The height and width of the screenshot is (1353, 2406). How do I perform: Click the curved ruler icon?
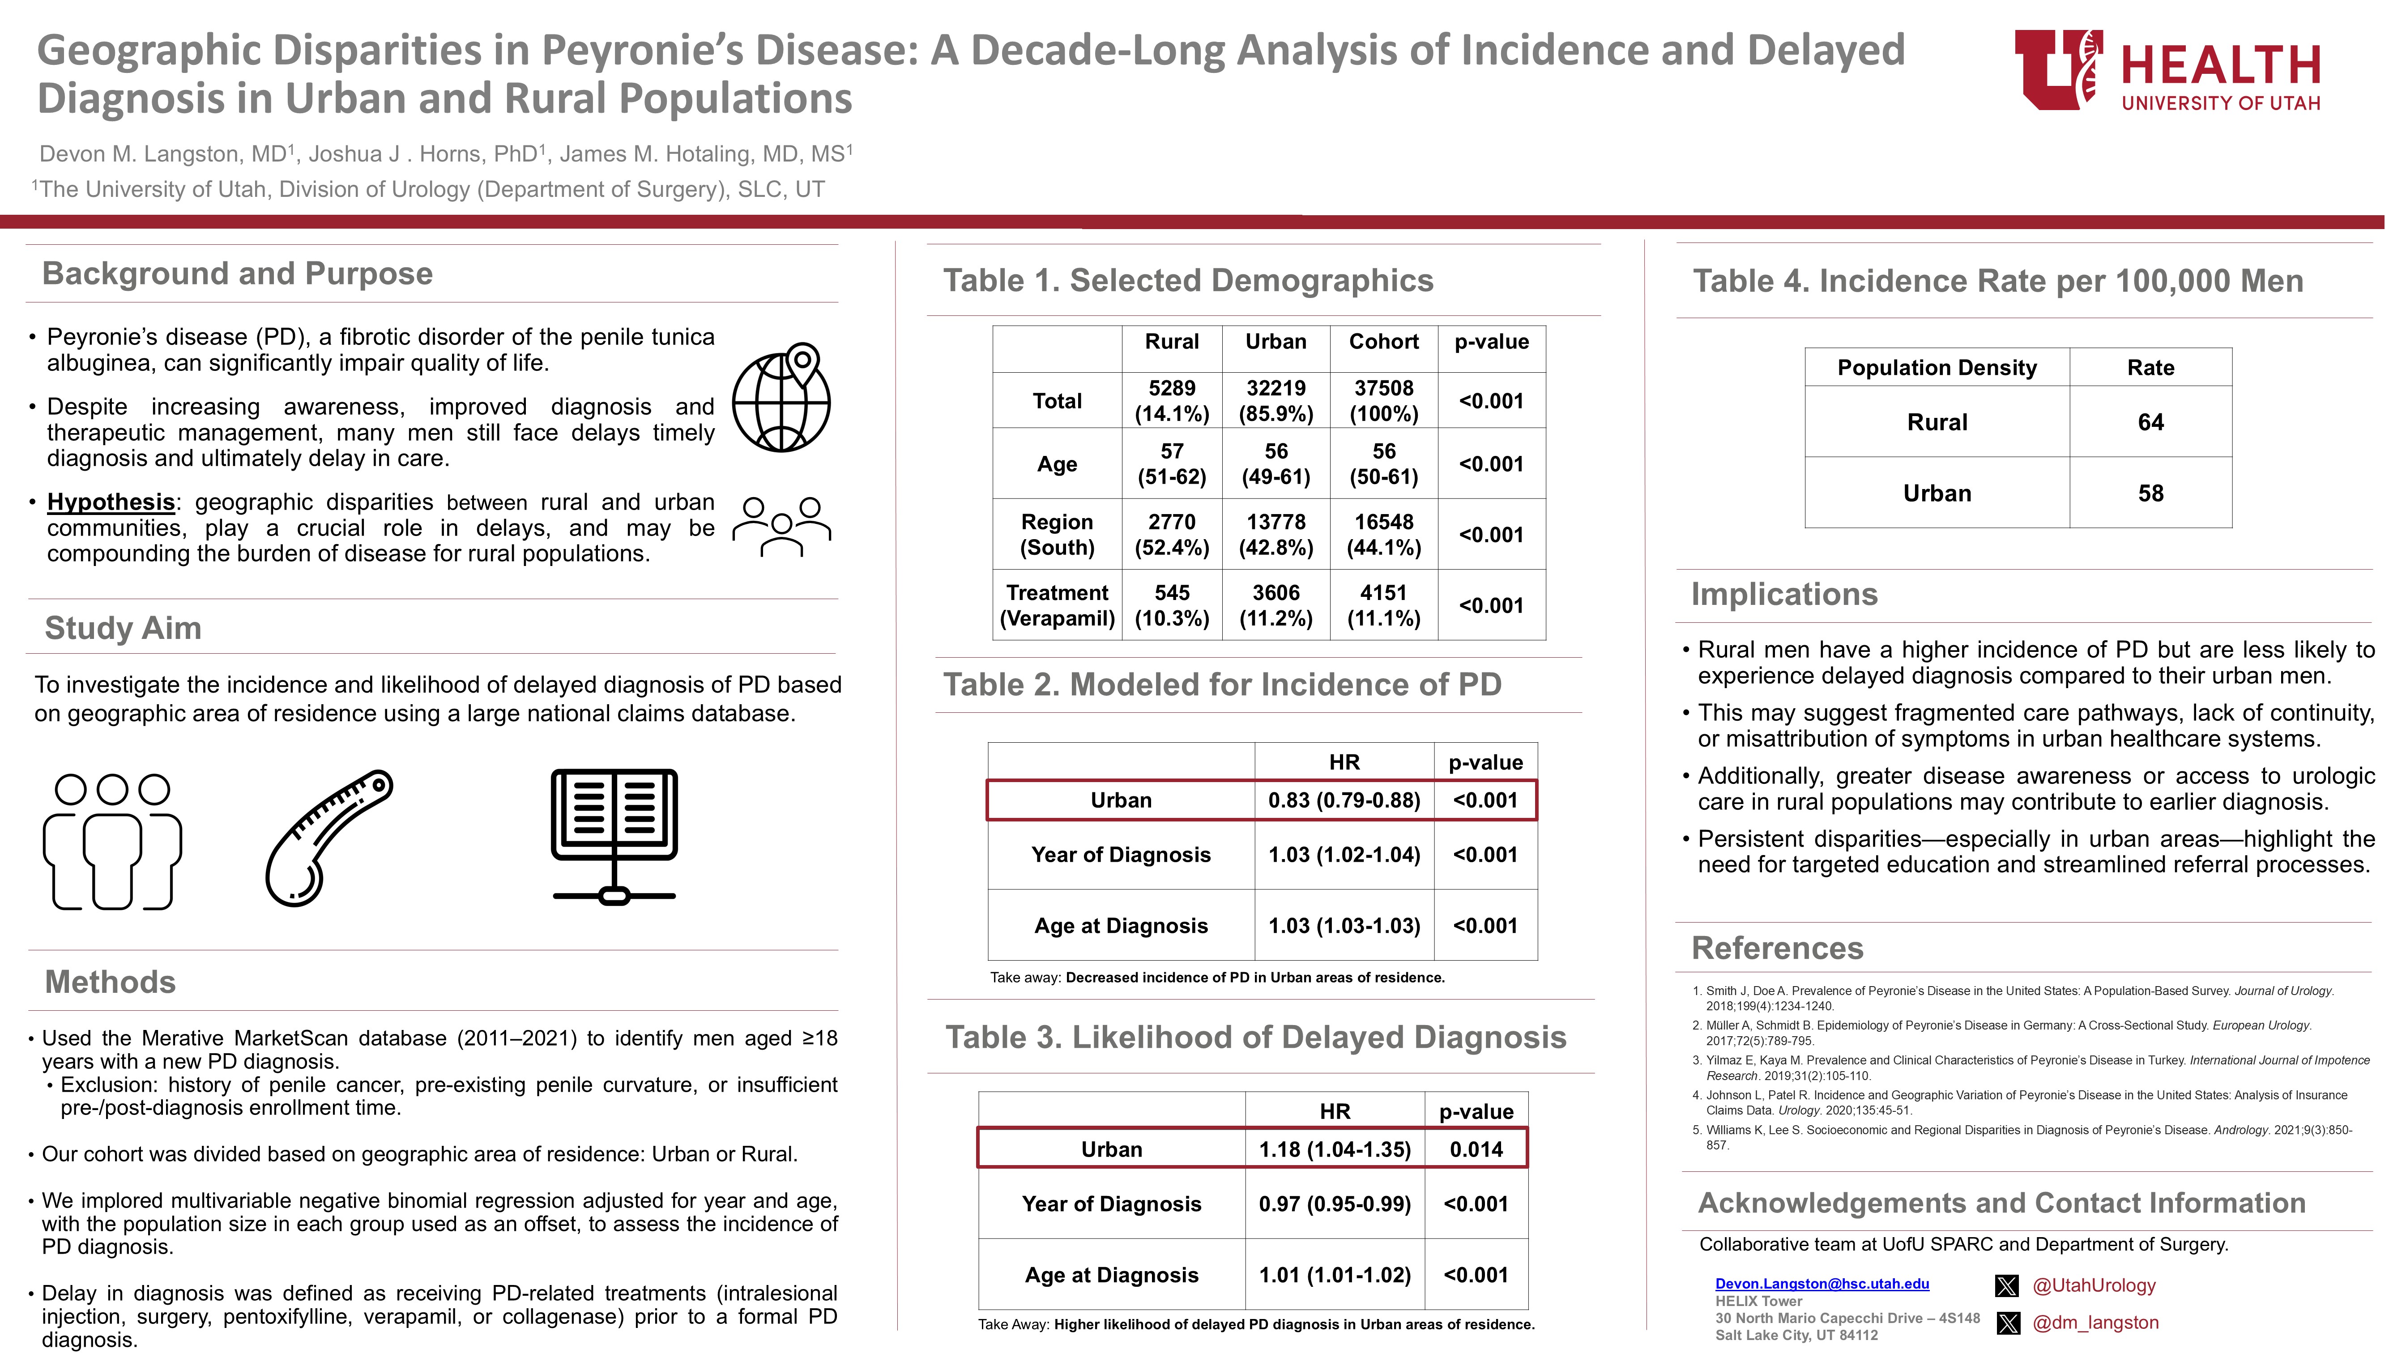point(329,838)
